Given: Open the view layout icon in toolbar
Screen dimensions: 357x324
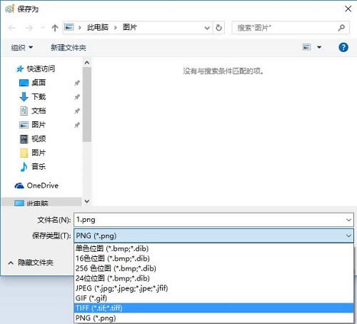Looking at the screenshot, I should 306,47.
